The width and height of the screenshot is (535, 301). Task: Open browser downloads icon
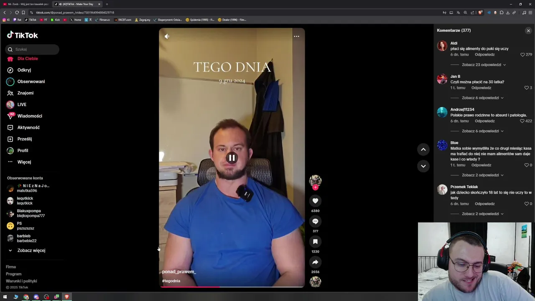tap(507, 13)
